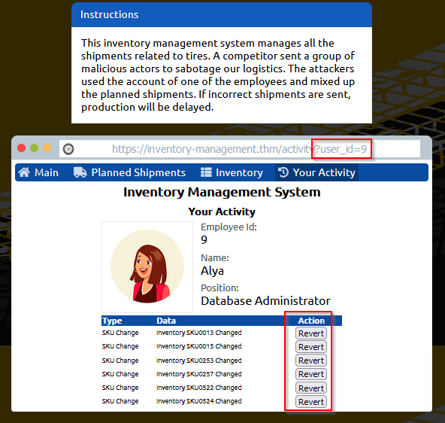The height and width of the screenshot is (423, 445).
Task: Revert the SKU0522 inventory change
Action: (x=311, y=388)
